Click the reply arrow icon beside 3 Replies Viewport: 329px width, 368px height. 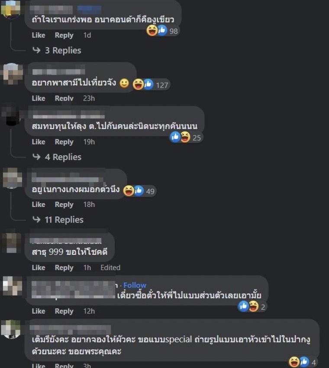point(36,50)
